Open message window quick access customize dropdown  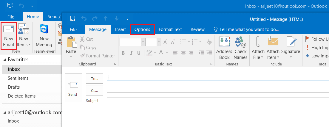128,19
